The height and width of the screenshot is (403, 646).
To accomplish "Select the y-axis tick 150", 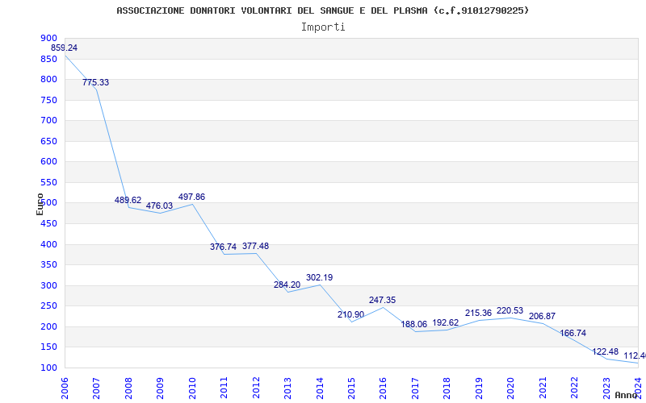I will click(48, 347).
